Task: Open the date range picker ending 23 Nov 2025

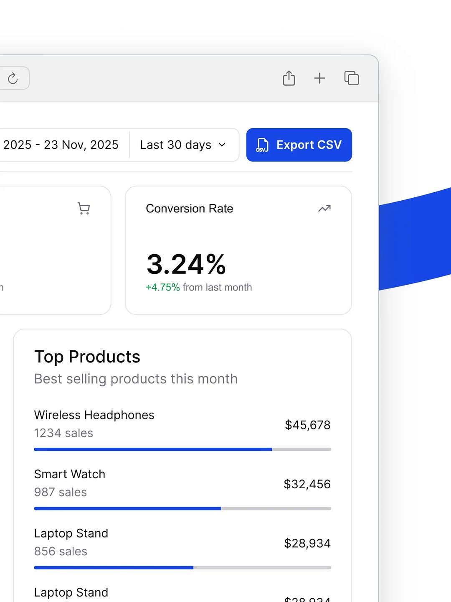Action: [x=61, y=145]
